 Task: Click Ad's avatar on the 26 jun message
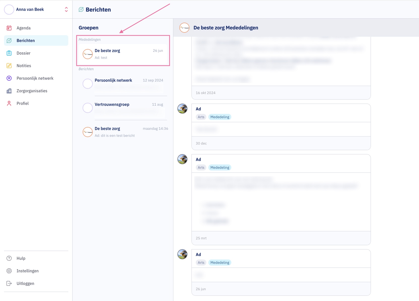[x=182, y=254]
